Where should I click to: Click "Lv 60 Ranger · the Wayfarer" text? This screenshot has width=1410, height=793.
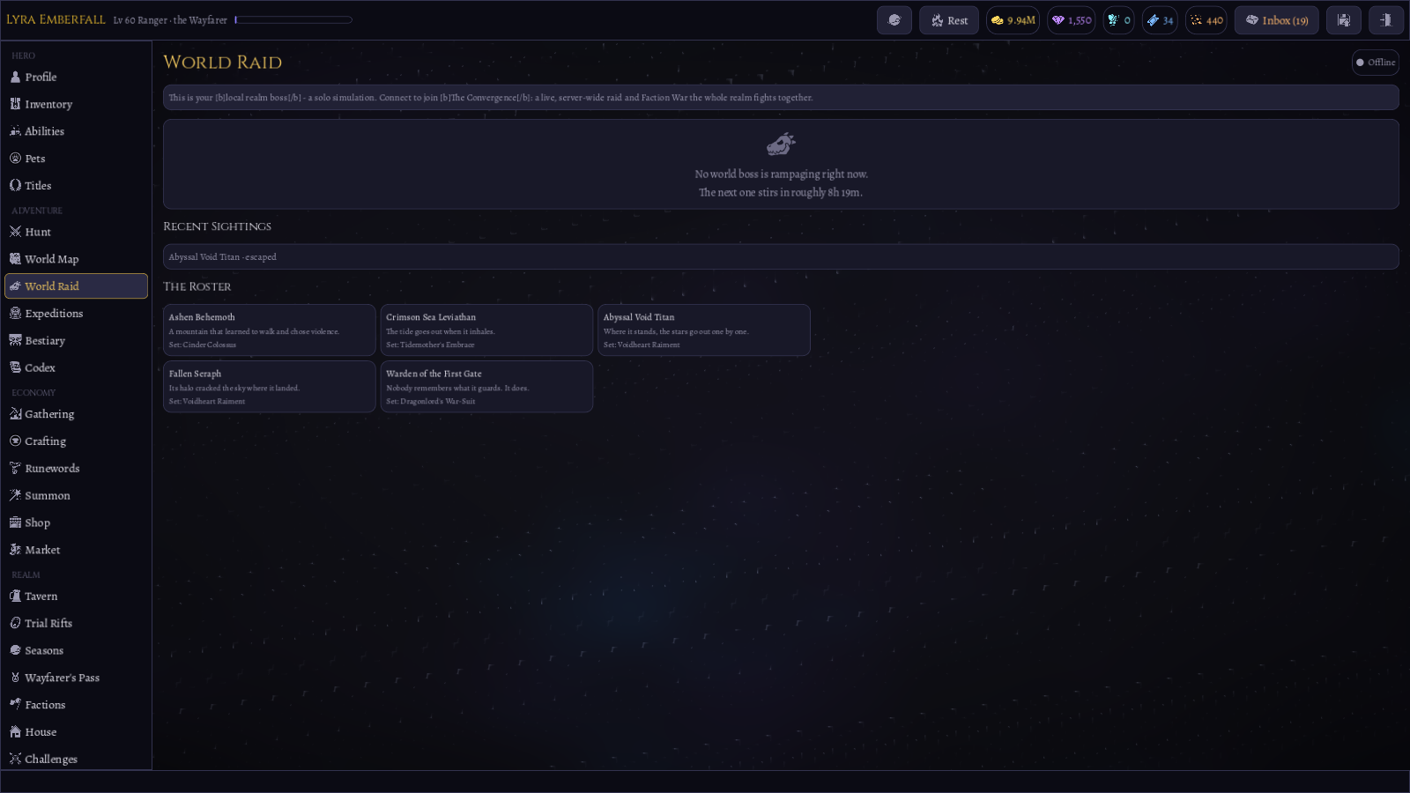point(170,20)
